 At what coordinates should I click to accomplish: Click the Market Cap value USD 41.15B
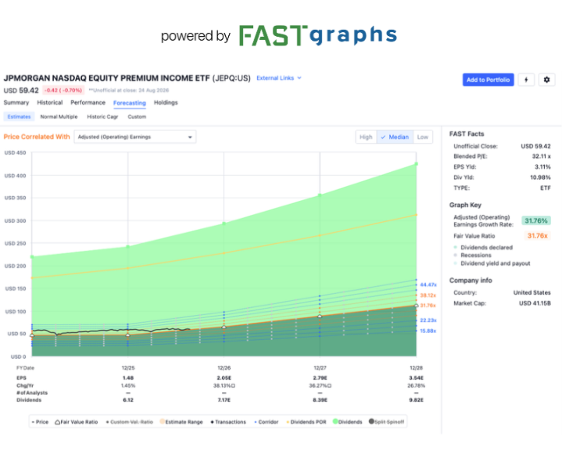535,303
